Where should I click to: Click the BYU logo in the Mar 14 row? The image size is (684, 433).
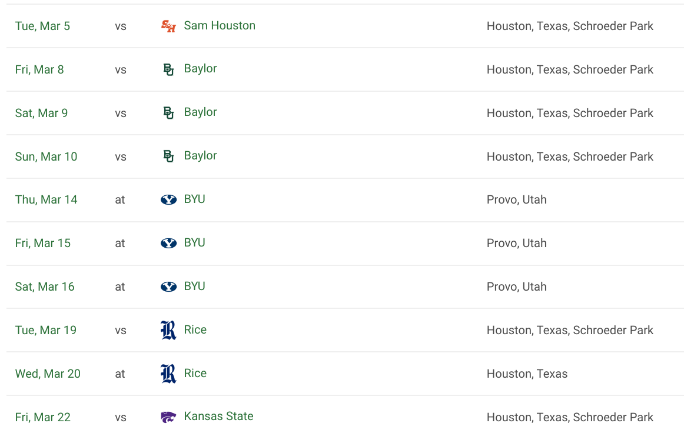[x=168, y=199]
